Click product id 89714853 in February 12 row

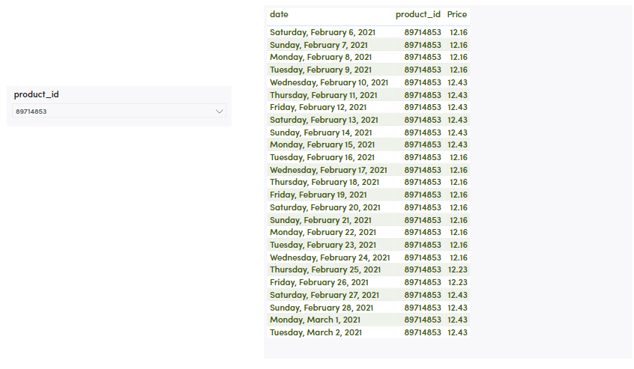click(423, 107)
